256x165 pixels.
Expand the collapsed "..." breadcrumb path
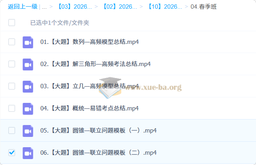pyautogui.click(x=44, y=7)
